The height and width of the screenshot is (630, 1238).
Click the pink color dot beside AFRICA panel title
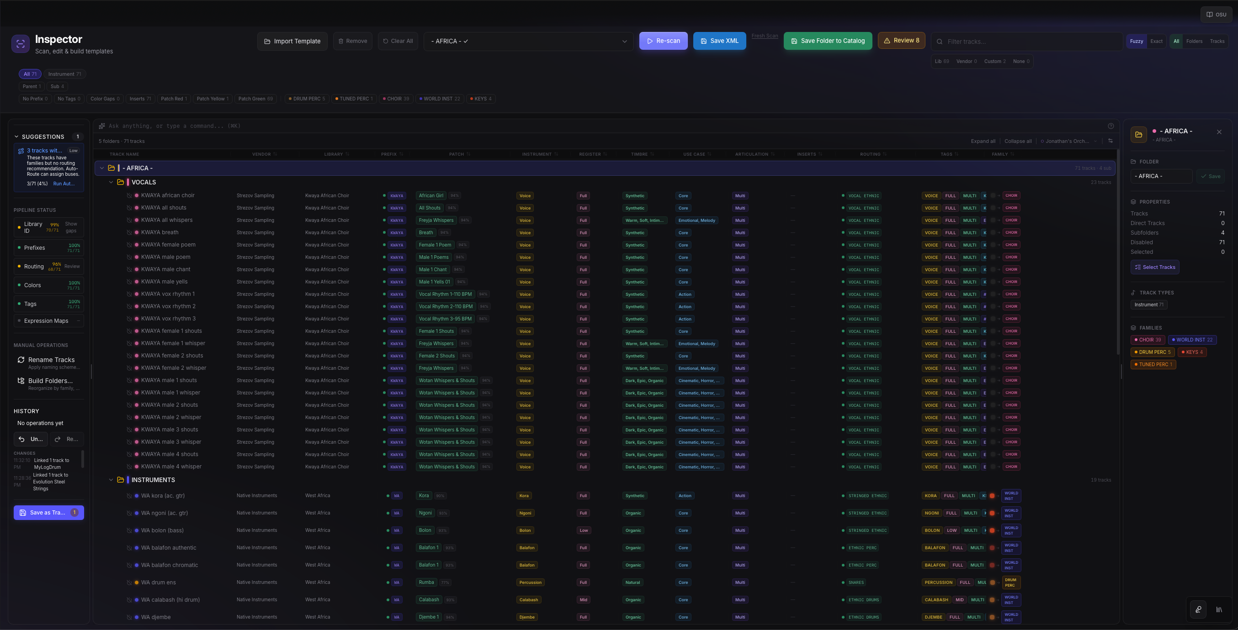point(1154,131)
